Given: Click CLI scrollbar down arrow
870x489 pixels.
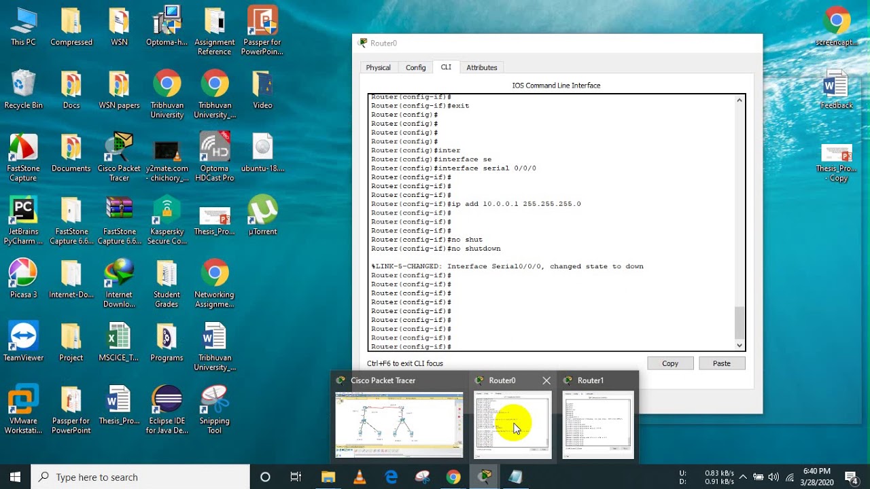Looking at the screenshot, I should 739,344.
